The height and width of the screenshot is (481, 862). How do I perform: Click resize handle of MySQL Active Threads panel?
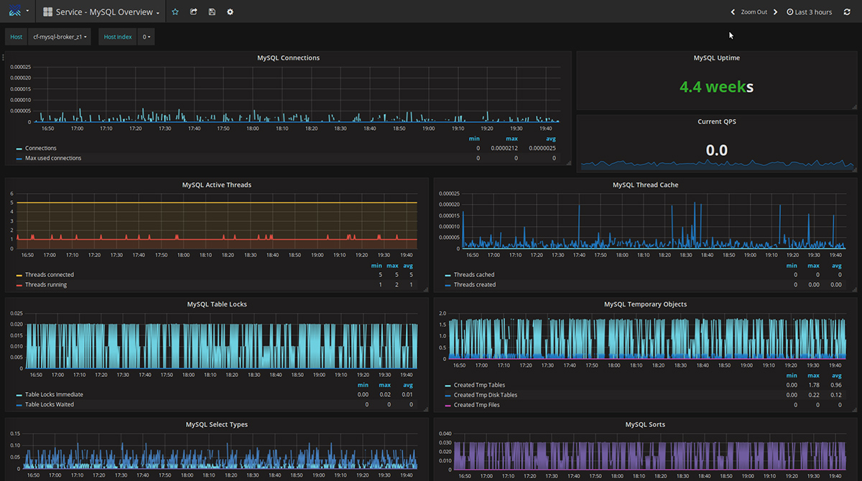click(425, 289)
